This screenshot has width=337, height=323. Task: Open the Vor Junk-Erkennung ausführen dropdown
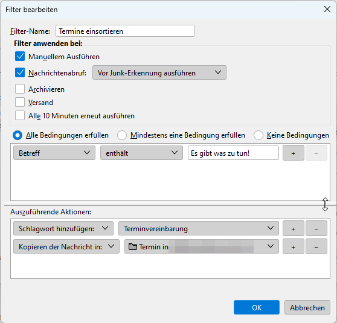coord(159,72)
